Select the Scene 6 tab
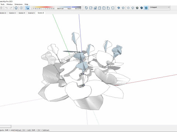 [x=41, y=13]
